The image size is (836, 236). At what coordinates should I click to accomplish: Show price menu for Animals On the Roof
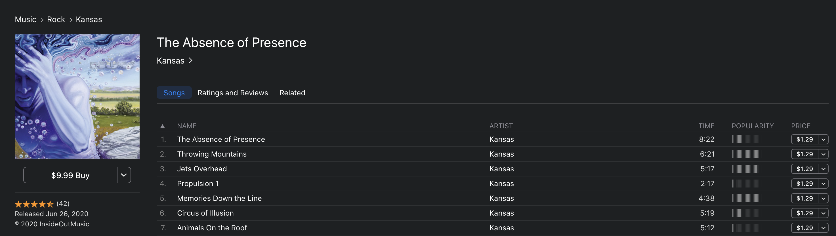[823, 228]
